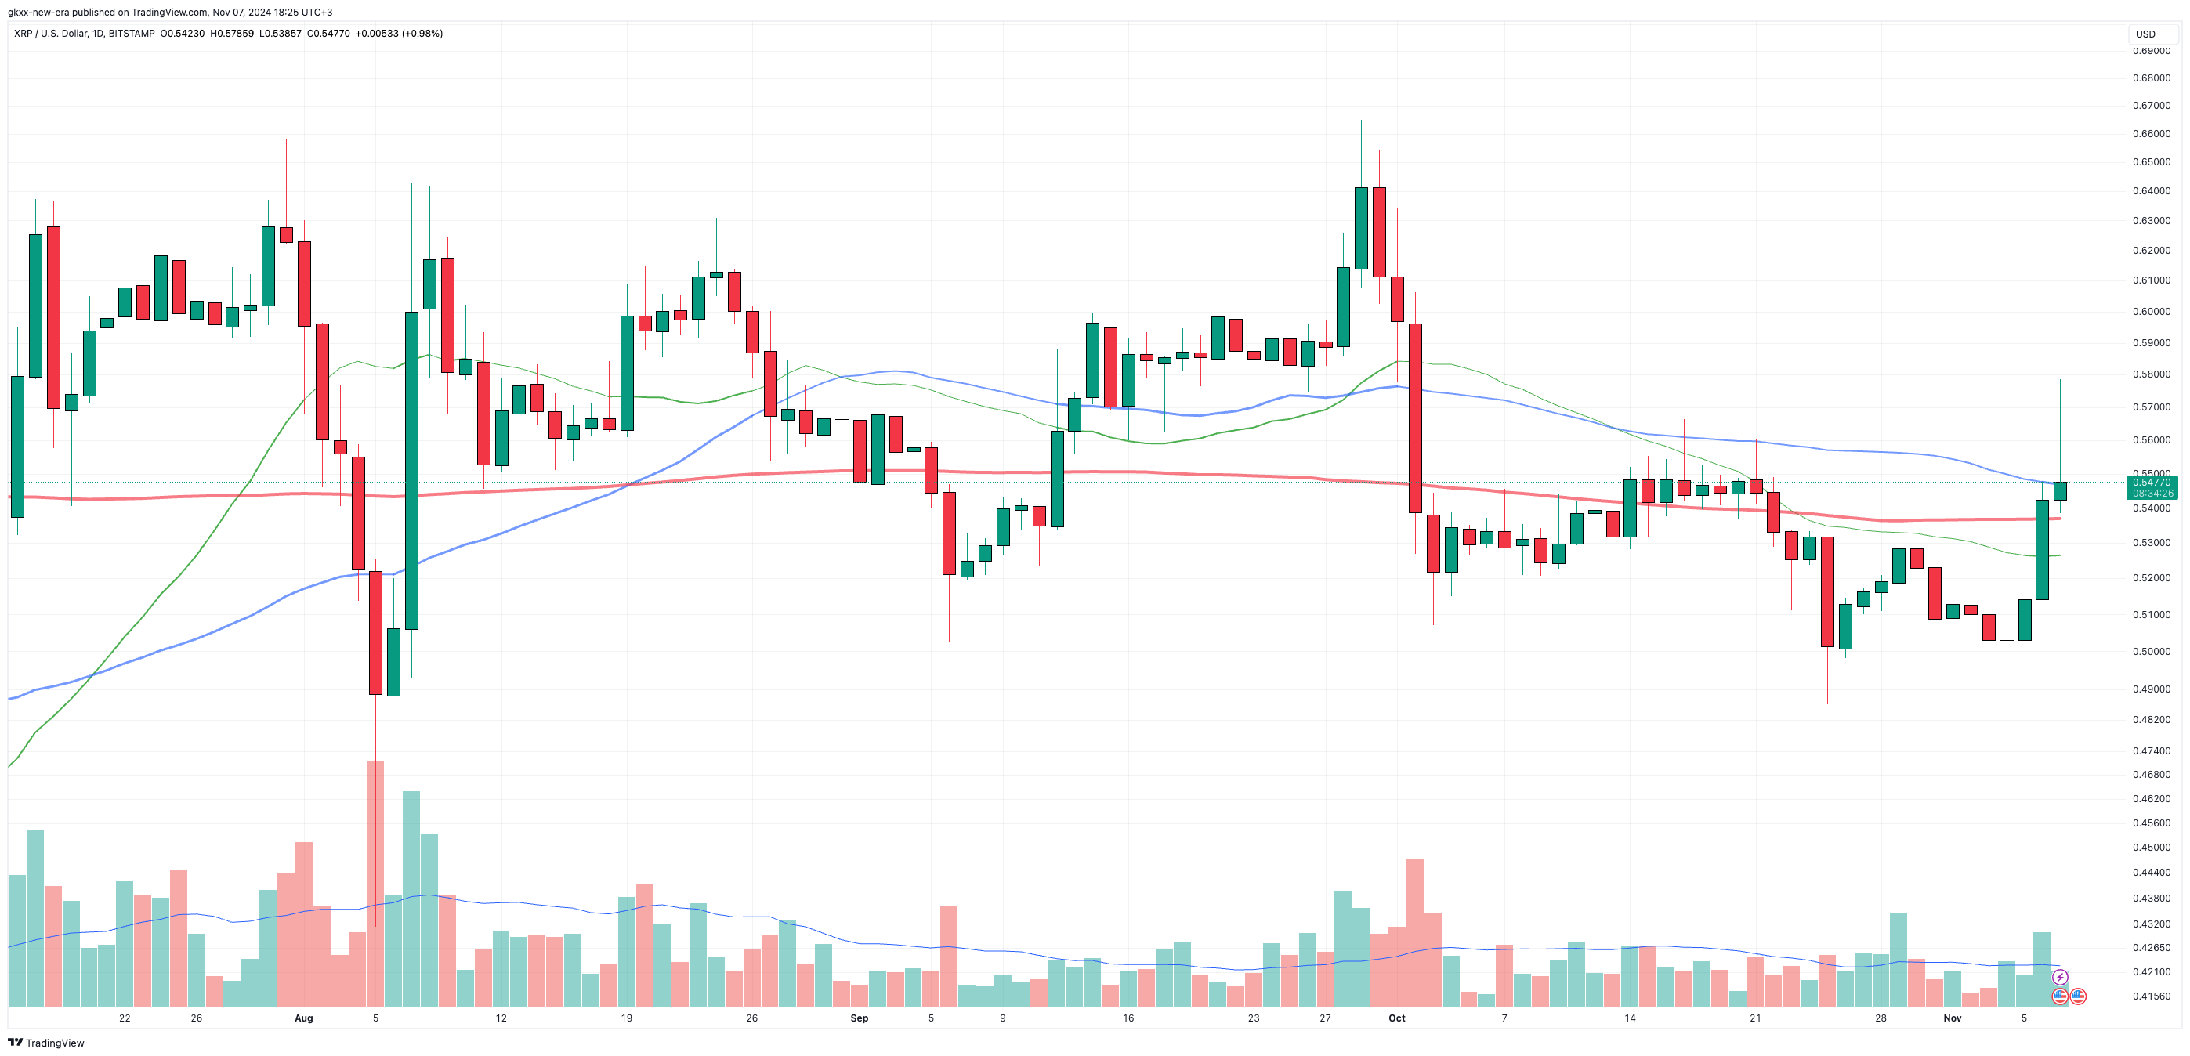Click the 08:34:26 candle countdown timer
This screenshot has width=2190, height=1056.
coord(2152,494)
